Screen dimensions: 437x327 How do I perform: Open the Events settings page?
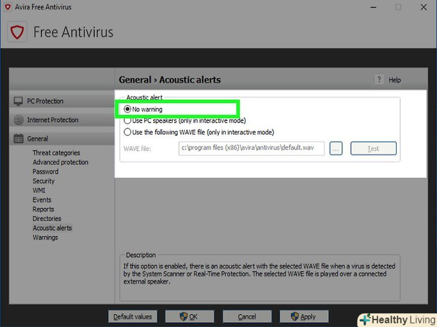(42, 200)
